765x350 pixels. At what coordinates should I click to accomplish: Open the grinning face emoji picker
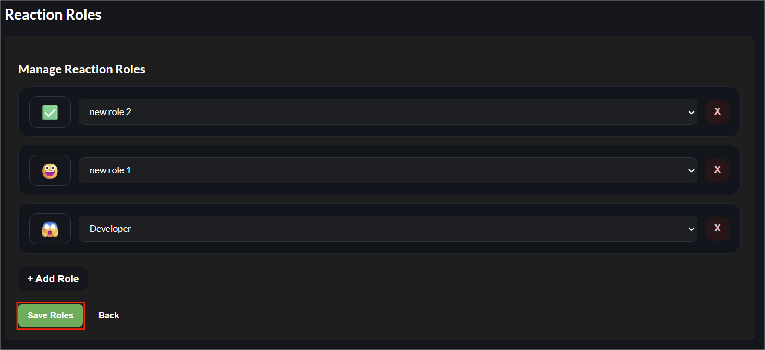pos(50,170)
